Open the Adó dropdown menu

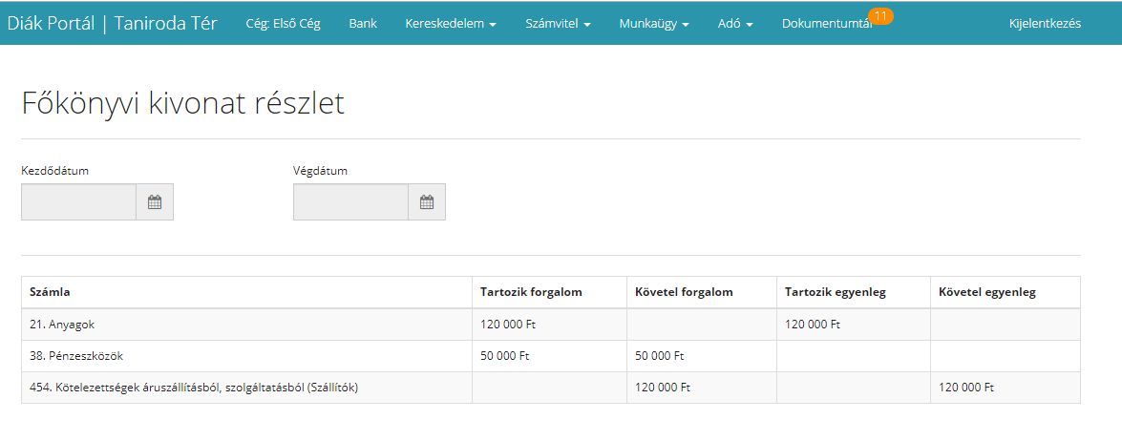[735, 24]
